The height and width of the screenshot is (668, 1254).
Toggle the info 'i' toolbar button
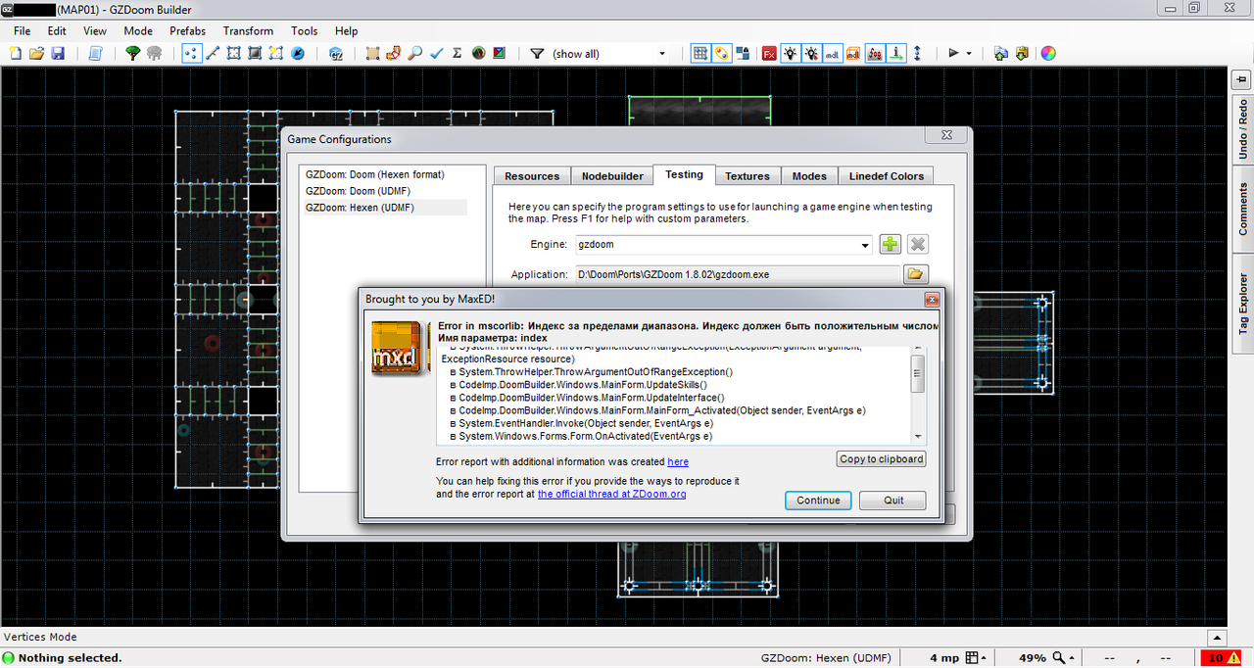[x=896, y=54]
